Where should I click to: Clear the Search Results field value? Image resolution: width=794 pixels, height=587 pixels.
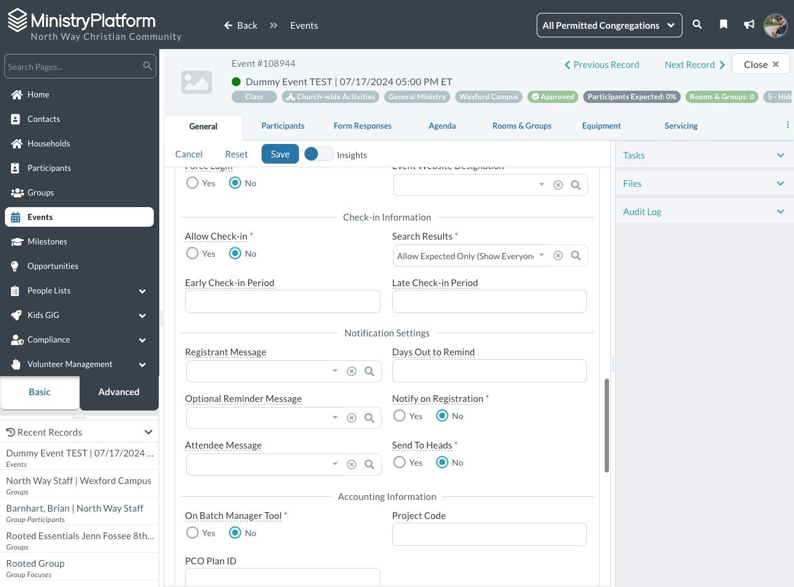pos(558,256)
